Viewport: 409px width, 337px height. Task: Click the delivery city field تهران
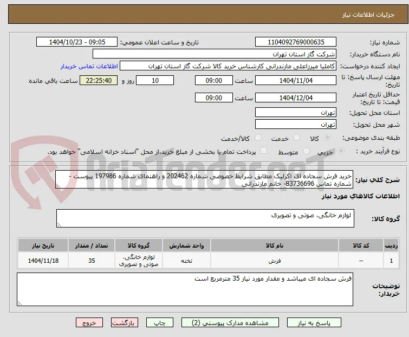296,125
